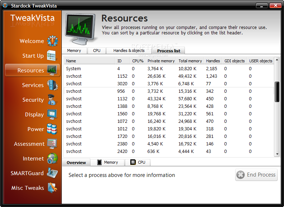Image resolution: width=284 pixels, height=207 pixels.
Task: Open the Handles & objects tab
Action: (x=129, y=50)
